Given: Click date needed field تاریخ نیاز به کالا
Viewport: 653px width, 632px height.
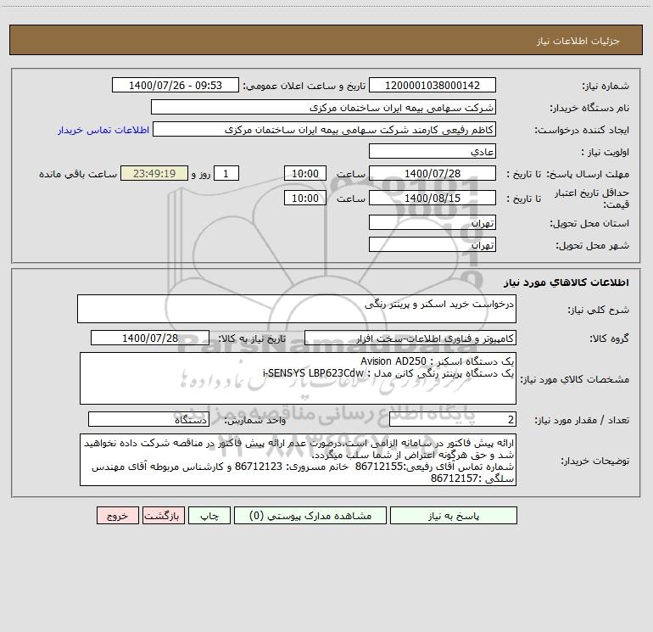Looking at the screenshot, I should [150, 338].
